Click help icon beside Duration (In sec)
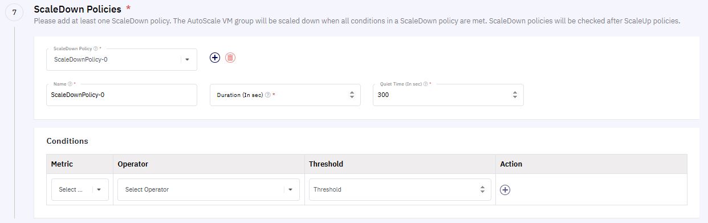708x223 pixels. click(268, 95)
